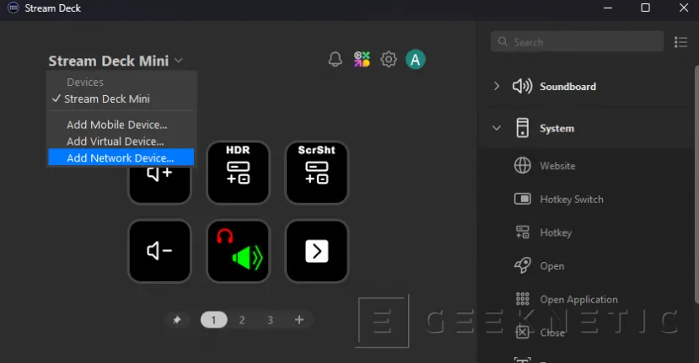
Task: Select the headphone speaker audio key
Action: pyautogui.click(x=238, y=251)
